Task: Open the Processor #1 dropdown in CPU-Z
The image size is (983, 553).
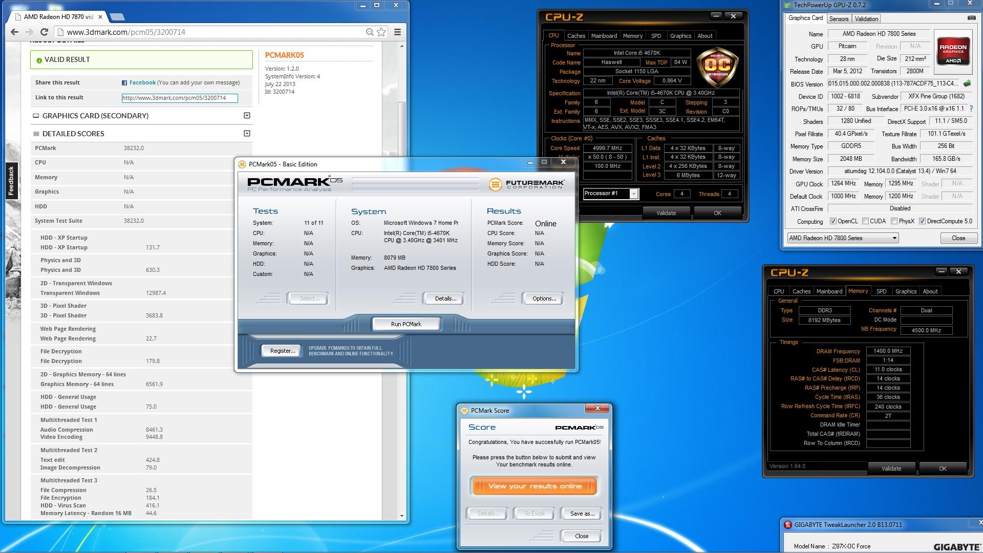Action: pyautogui.click(x=634, y=194)
